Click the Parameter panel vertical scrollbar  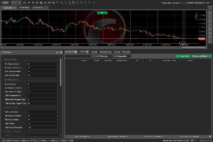click(x=61, y=72)
